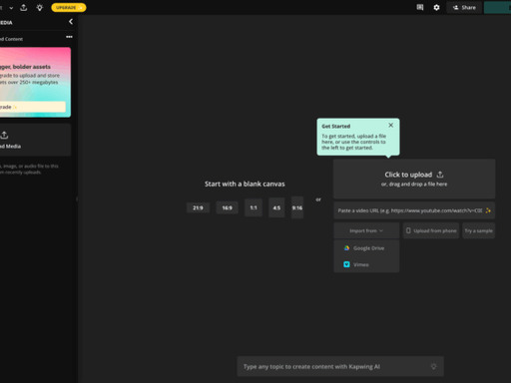Screen dimensions: 511x383
Task: Open the comments panel icon
Action: tap(420, 7)
